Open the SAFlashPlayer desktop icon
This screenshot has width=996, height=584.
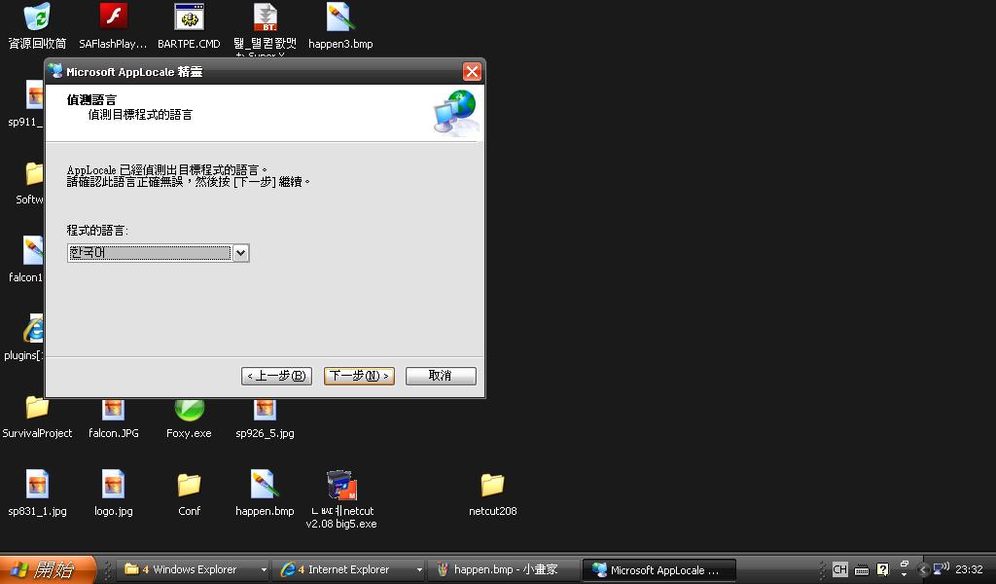(x=113, y=18)
